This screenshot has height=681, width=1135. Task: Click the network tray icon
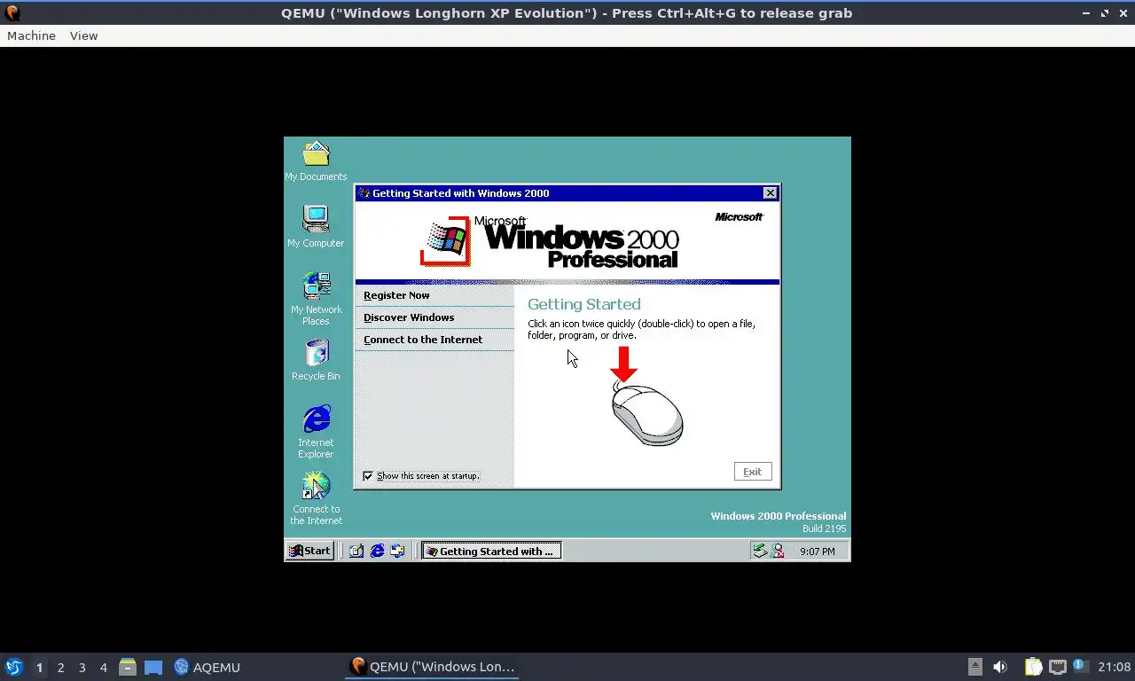click(1057, 667)
